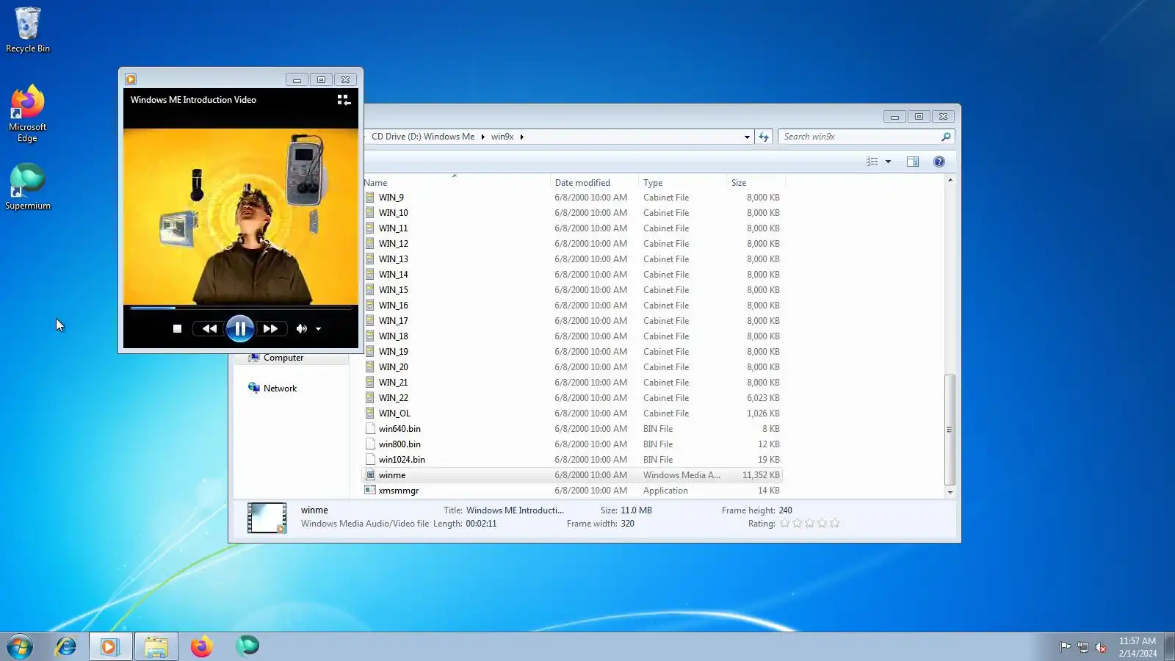The height and width of the screenshot is (661, 1175).
Task: Click the winme thumbnail in details pane
Action: coord(267,518)
